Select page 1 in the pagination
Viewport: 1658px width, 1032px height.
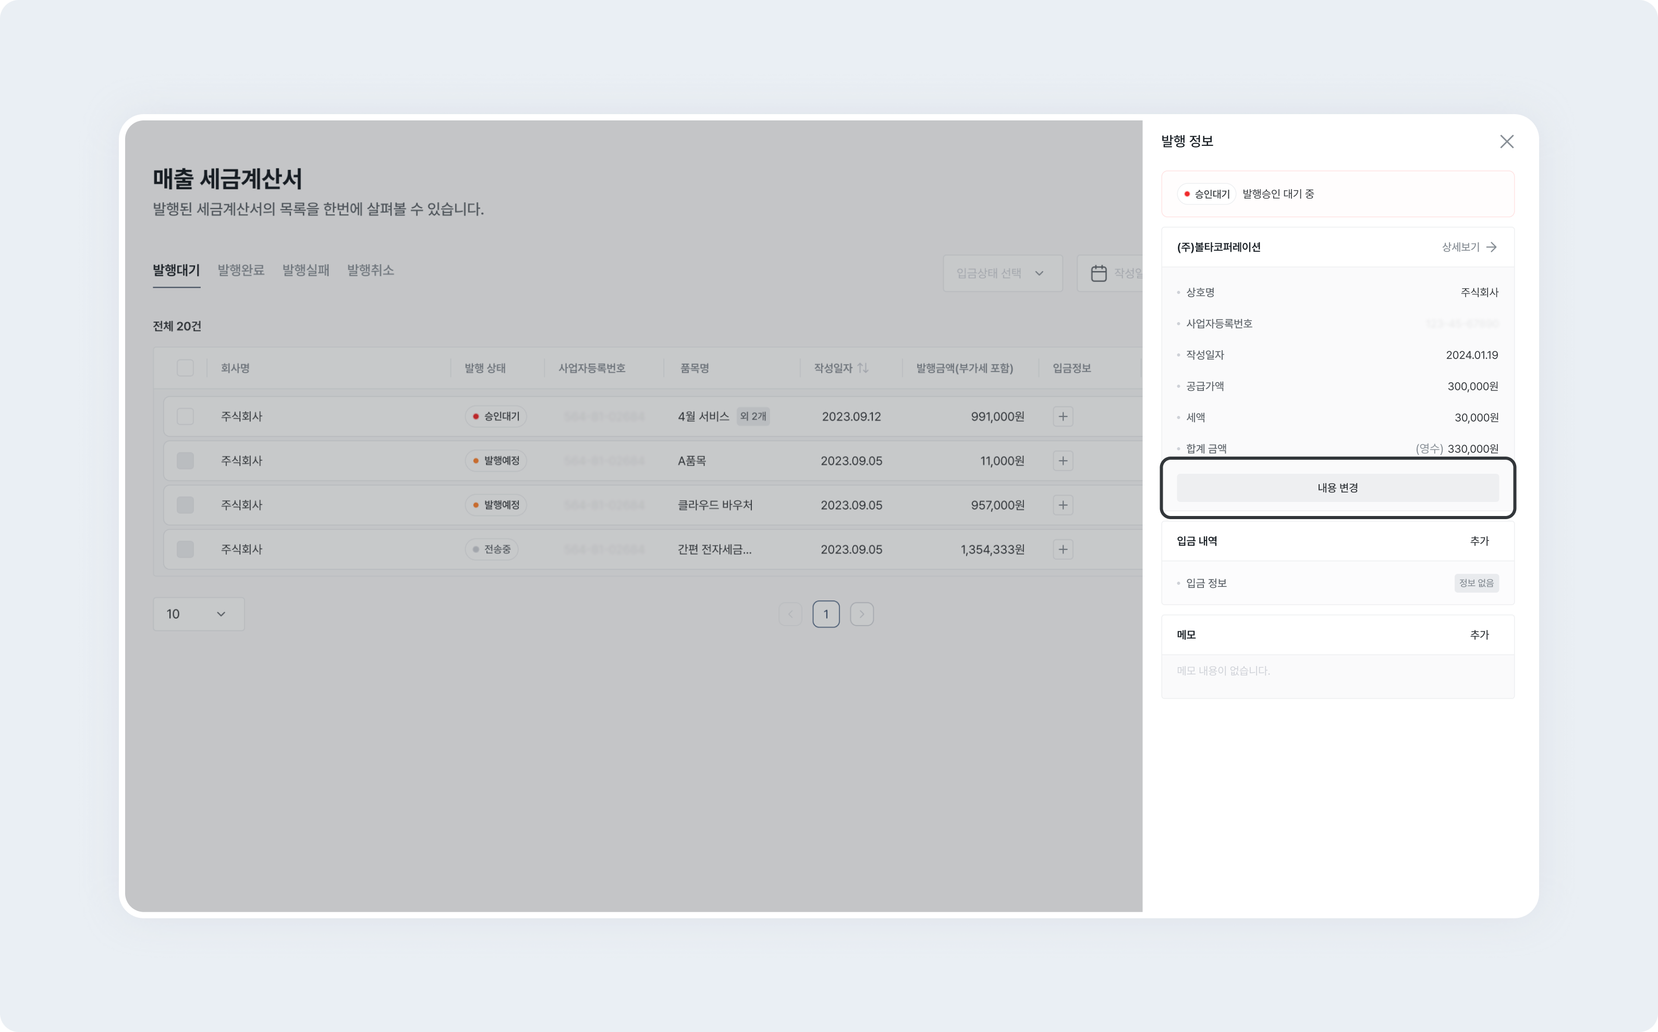(x=826, y=613)
